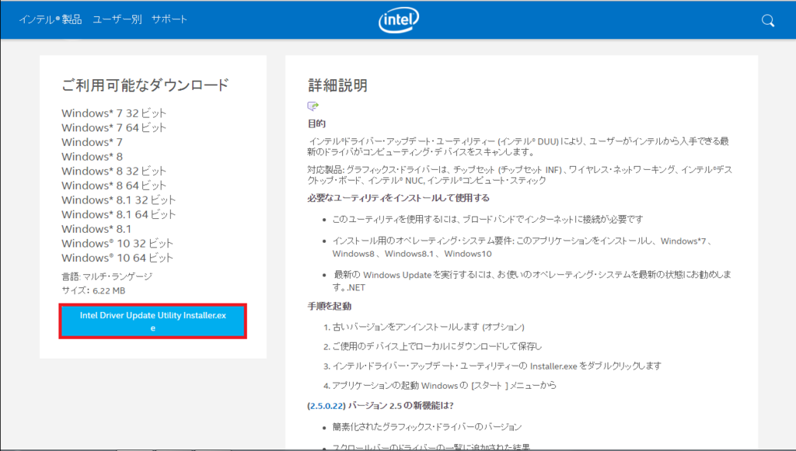Open the インテル® 製品 menu
The width and height of the screenshot is (796, 451).
click(51, 19)
